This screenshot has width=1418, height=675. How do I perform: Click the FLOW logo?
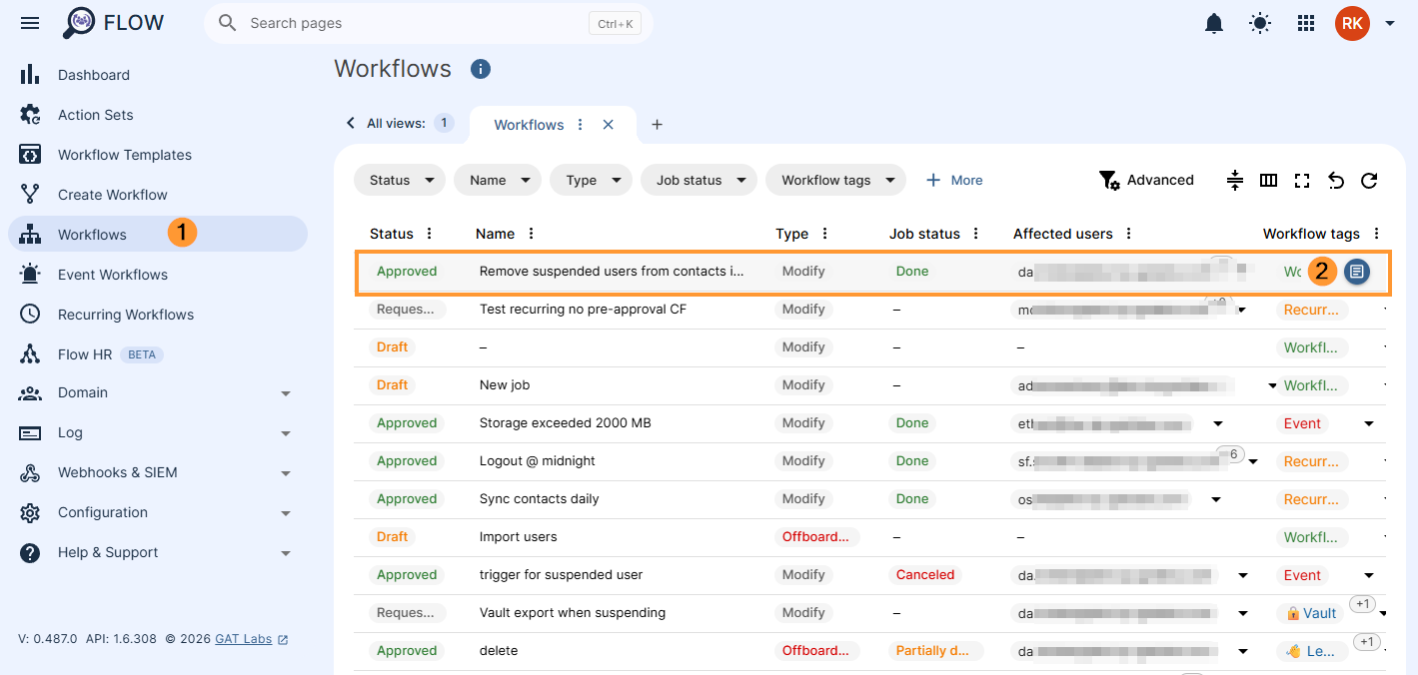click(113, 23)
